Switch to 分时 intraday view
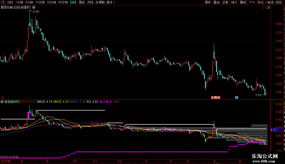Image resolution: width=285 pixels, height=164 pixels. pos(10,2)
